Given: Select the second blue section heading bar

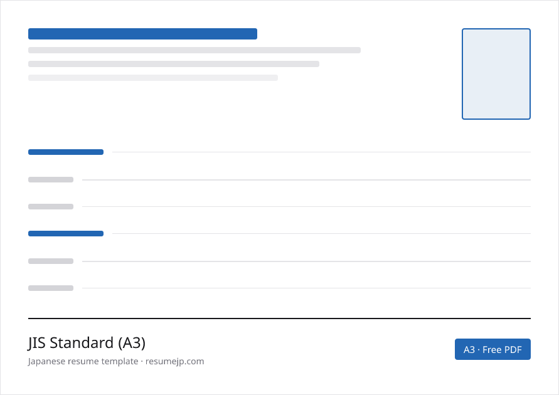Looking at the screenshot, I should pyautogui.click(x=66, y=234).
